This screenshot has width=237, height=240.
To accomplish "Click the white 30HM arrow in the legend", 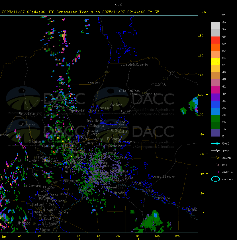I will [x=215, y=150].
